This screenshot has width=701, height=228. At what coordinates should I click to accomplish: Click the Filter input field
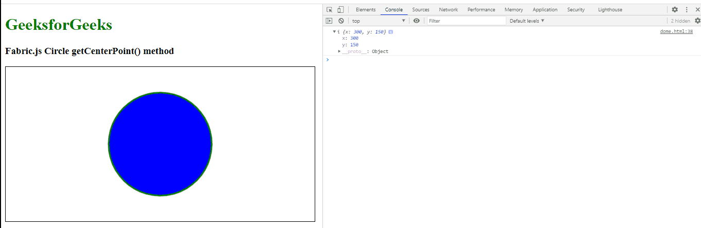467,21
